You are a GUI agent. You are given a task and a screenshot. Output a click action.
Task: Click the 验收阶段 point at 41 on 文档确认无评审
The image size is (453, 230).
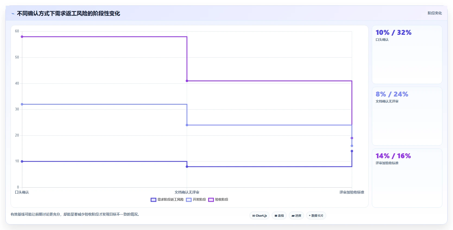point(187,81)
